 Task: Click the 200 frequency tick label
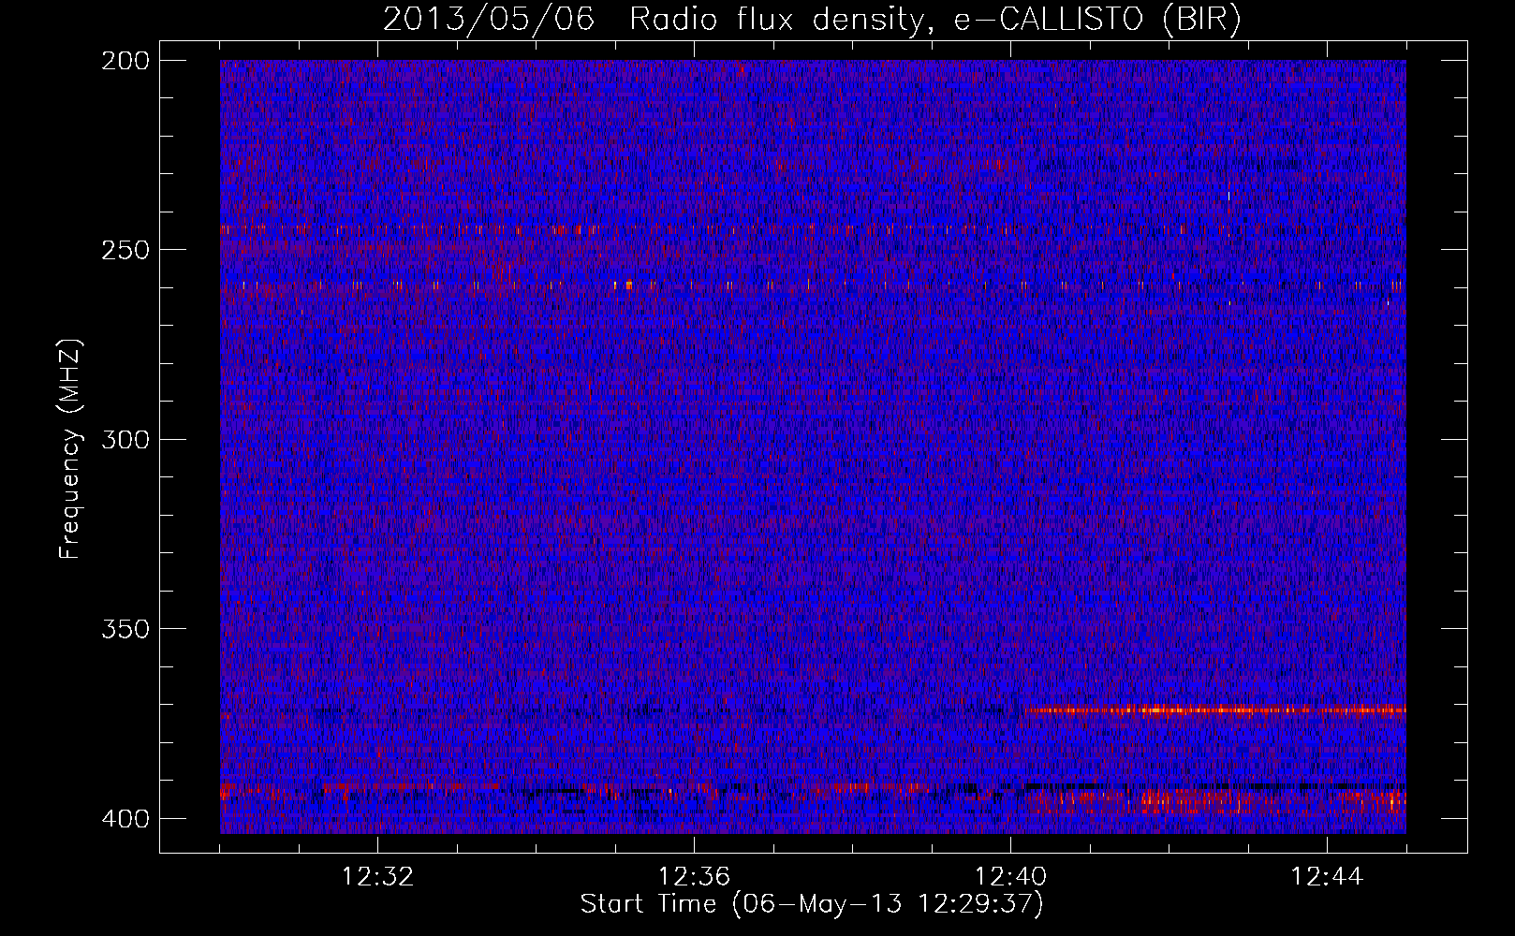(125, 61)
